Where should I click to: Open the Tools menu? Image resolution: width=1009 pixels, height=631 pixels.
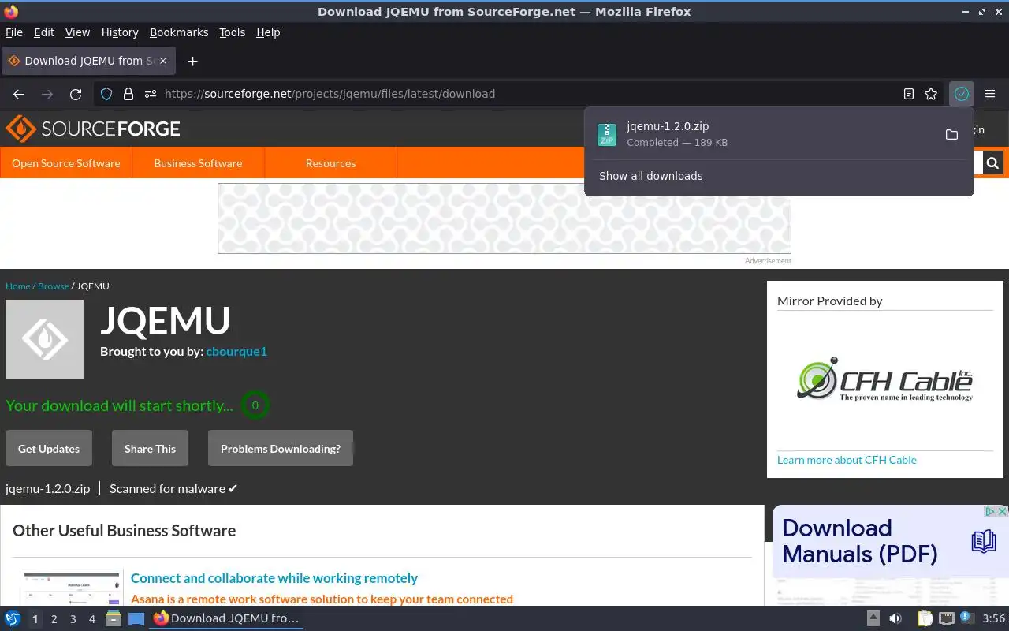233,32
